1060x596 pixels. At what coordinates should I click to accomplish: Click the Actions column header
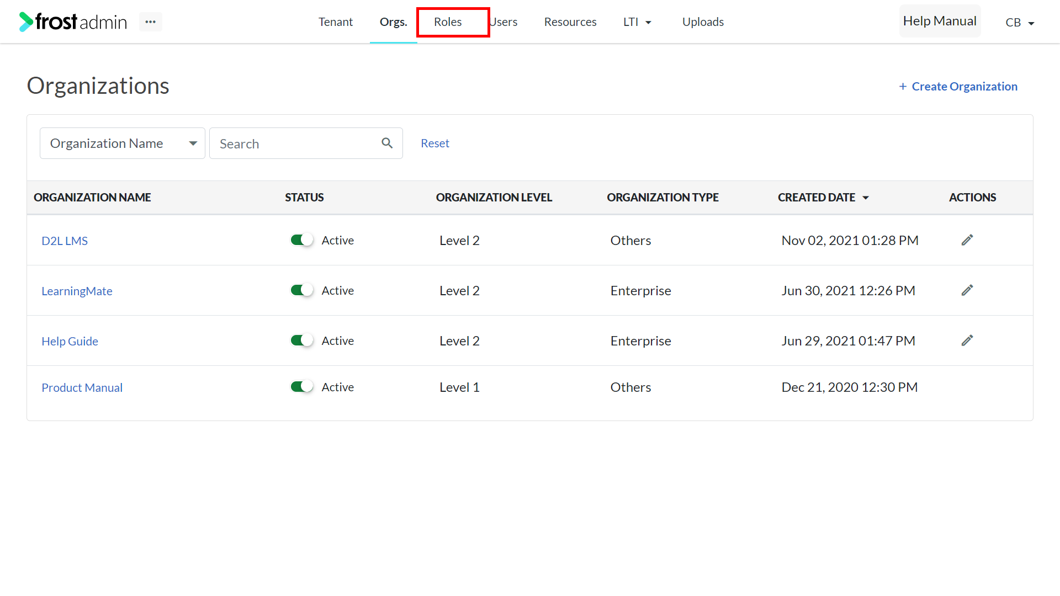tap(972, 198)
